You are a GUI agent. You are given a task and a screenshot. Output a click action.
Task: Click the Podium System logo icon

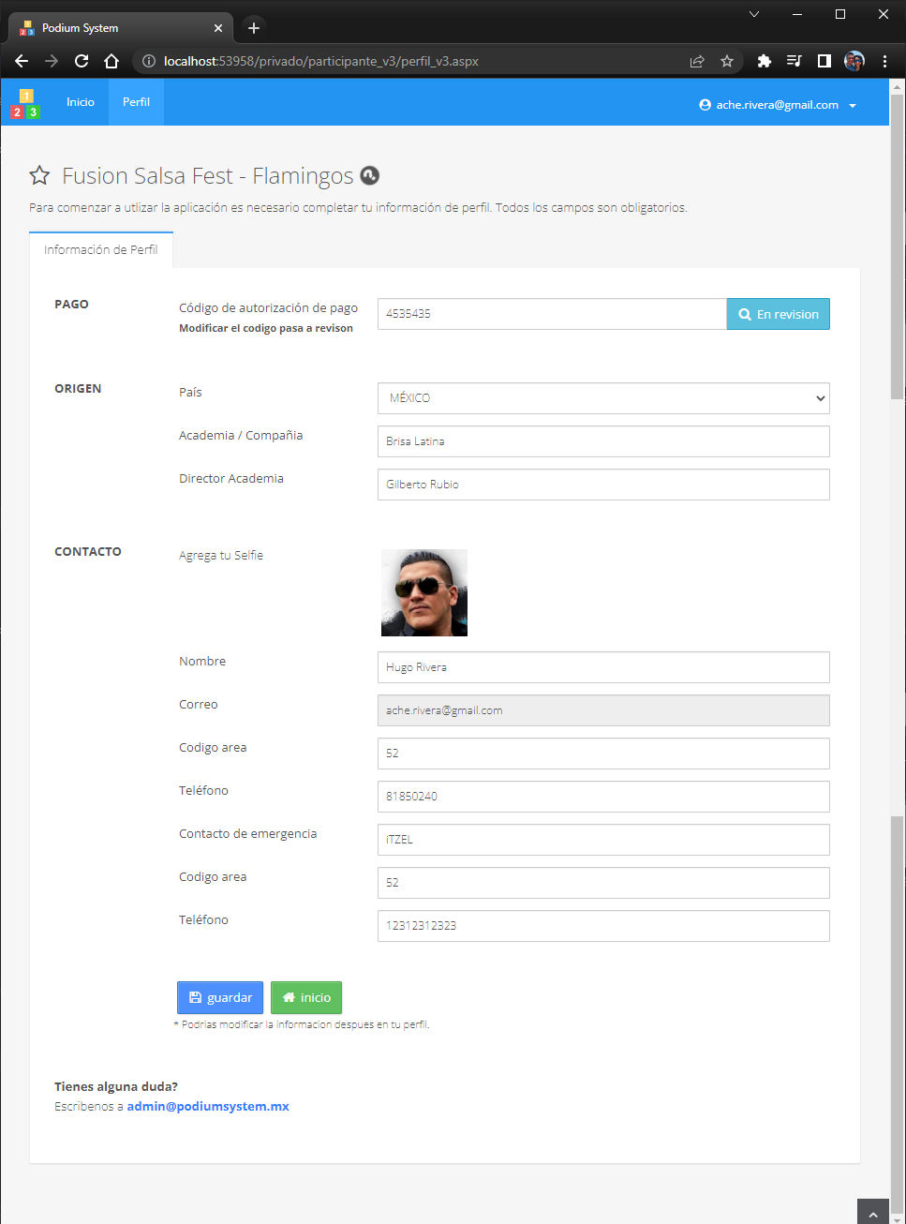coord(26,104)
